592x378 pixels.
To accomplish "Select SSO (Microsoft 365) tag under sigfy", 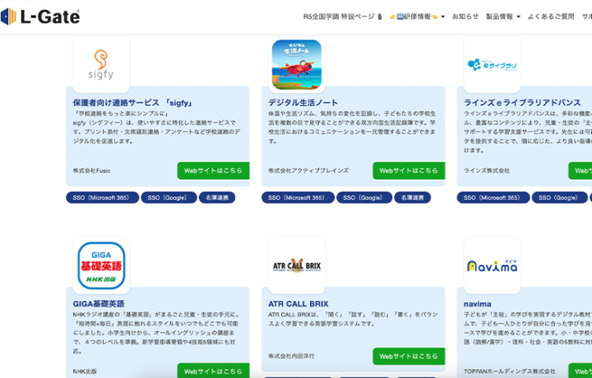I will click(x=102, y=198).
